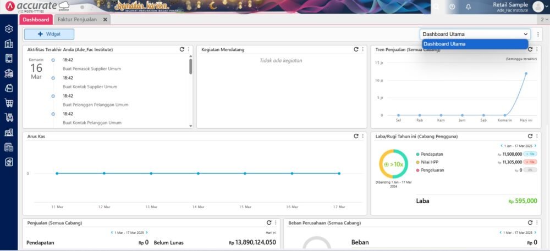Refresh the Tren Penjualan widget
The width and height of the screenshot is (550, 251).
coord(530,49)
